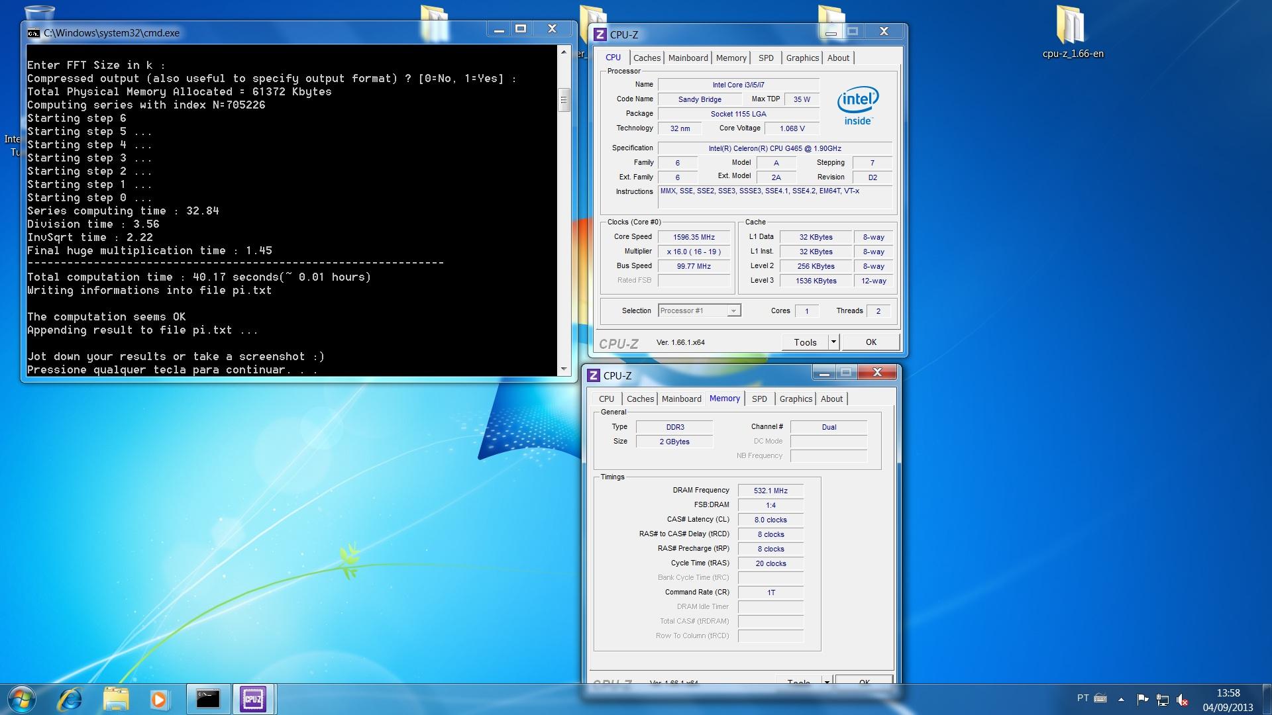Click the CAS# Latency value 8.0 clocks
This screenshot has height=715, width=1272.
[x=770, y=520]
